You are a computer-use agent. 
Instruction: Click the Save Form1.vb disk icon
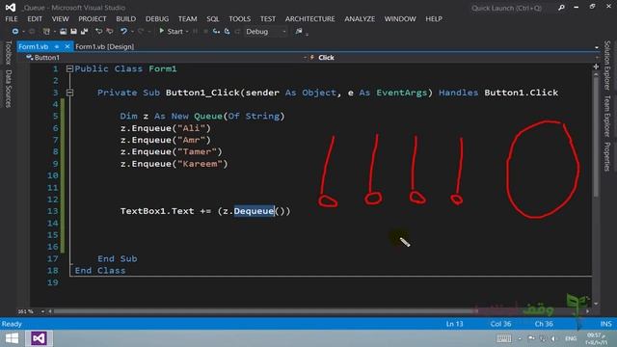coord(73,31)
